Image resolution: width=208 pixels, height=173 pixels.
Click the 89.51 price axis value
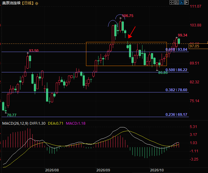pyautogui.click(x=195, y=63)
